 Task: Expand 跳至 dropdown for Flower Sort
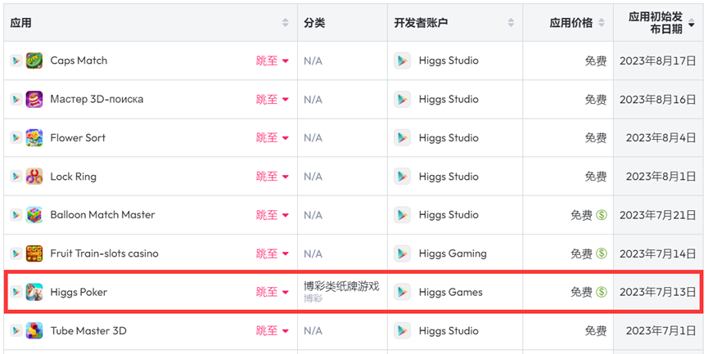click(x=273, y=138)
